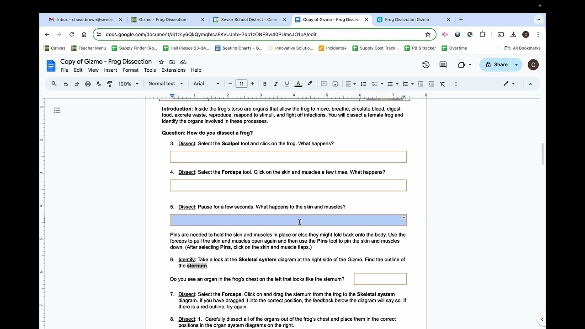
Task: Open the toolbar's three-dot more options
Action: (x=456, y=84)
